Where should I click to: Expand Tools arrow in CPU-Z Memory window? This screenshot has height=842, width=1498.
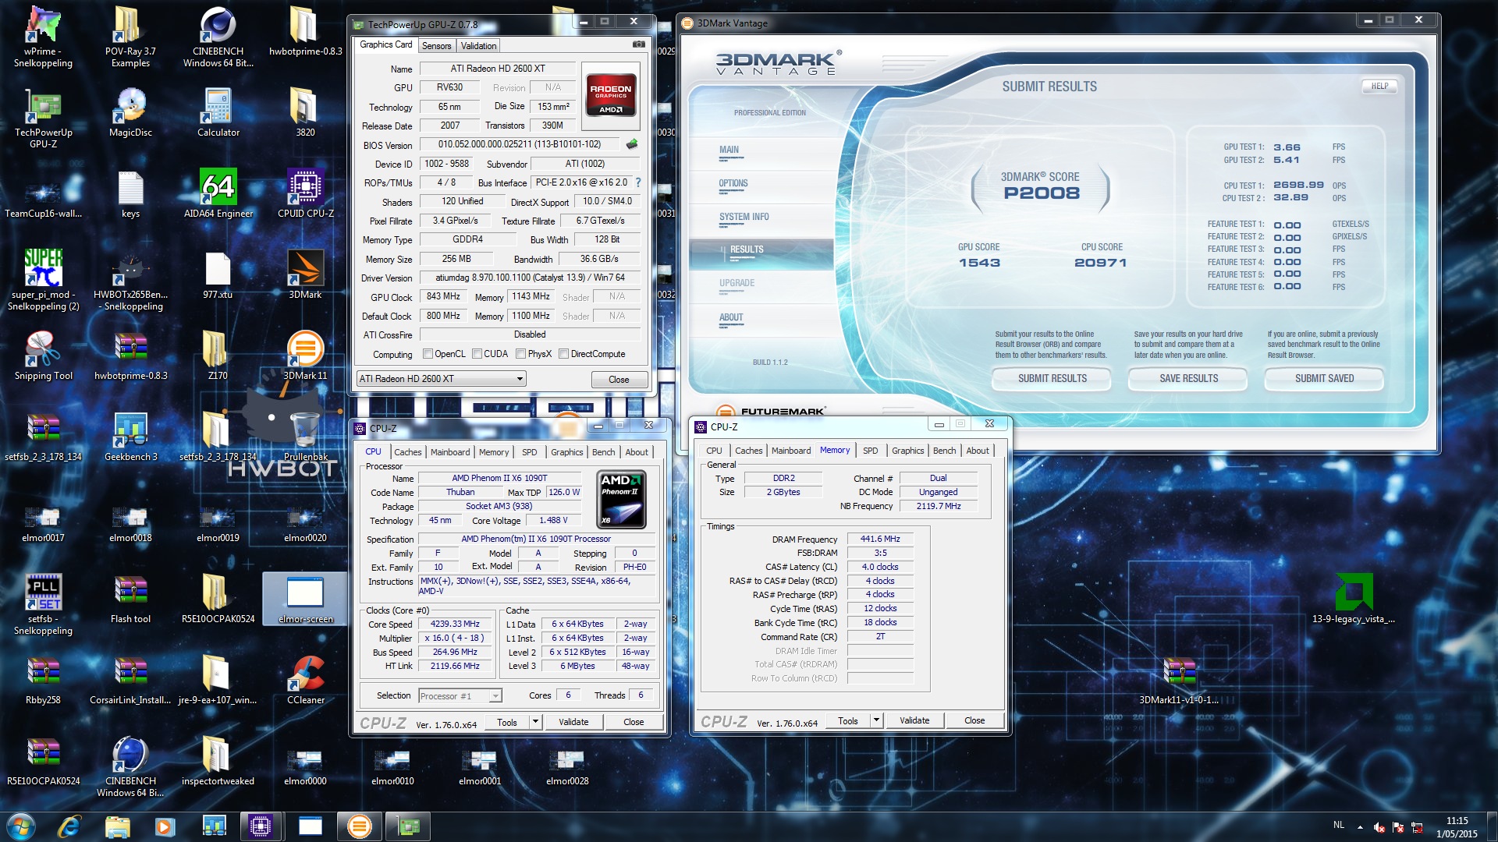point(876,720)
